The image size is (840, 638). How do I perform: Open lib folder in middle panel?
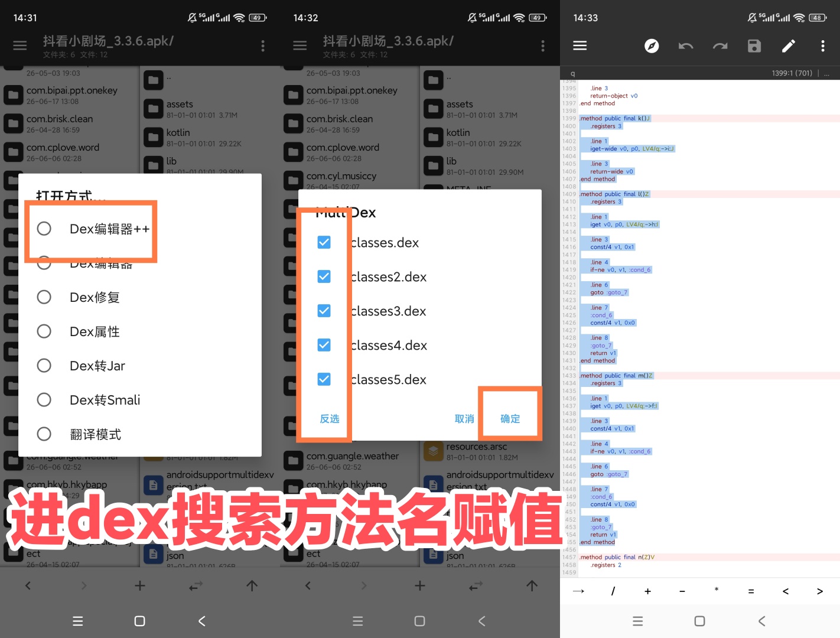(490, 165)
